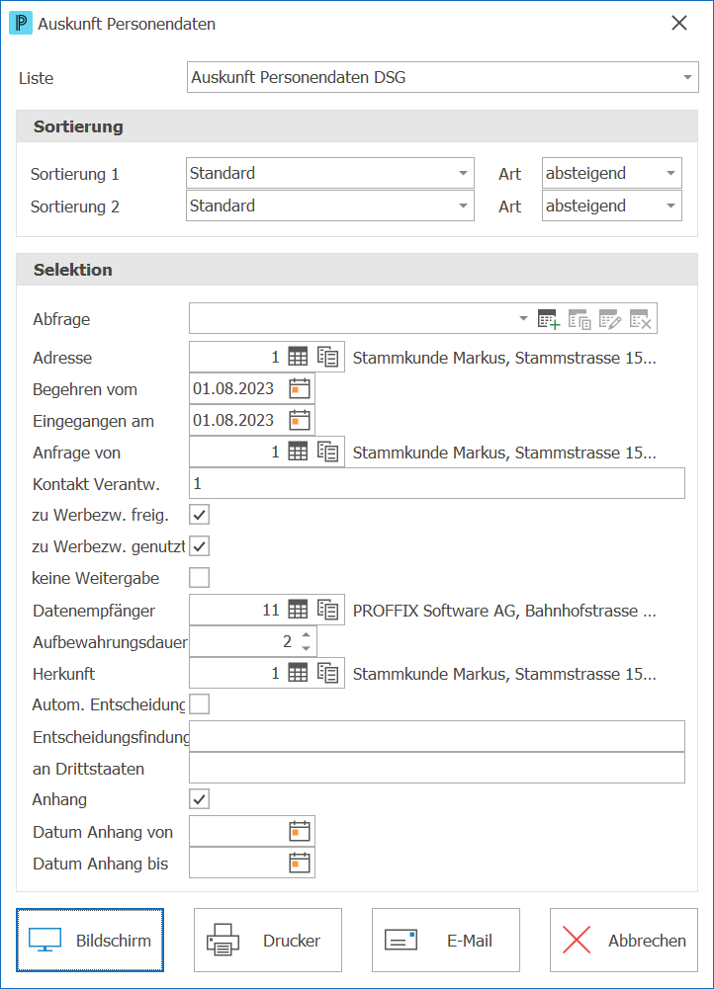714x989 pixels.
Task: Uncheck zu Werbezw. genutzt checkbox
Action: pyautogui.click(x=200, y=546)
